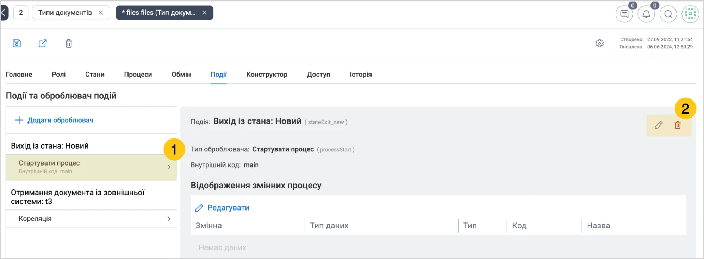Edit event handler with the pencil icon
Image resolution: width=704 pixels, height=259 pixels.
point(659,125)
